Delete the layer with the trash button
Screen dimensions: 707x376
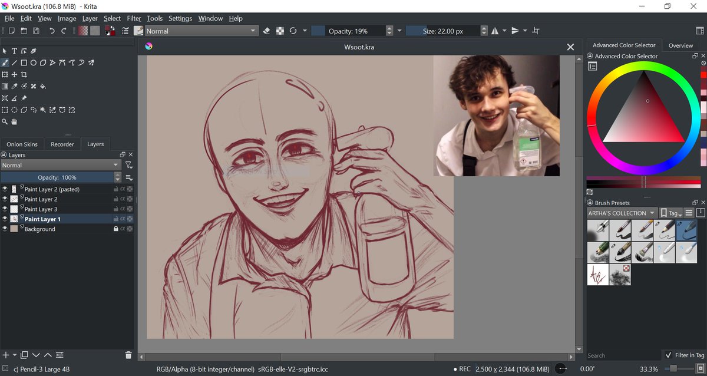(x=128, y=355)
